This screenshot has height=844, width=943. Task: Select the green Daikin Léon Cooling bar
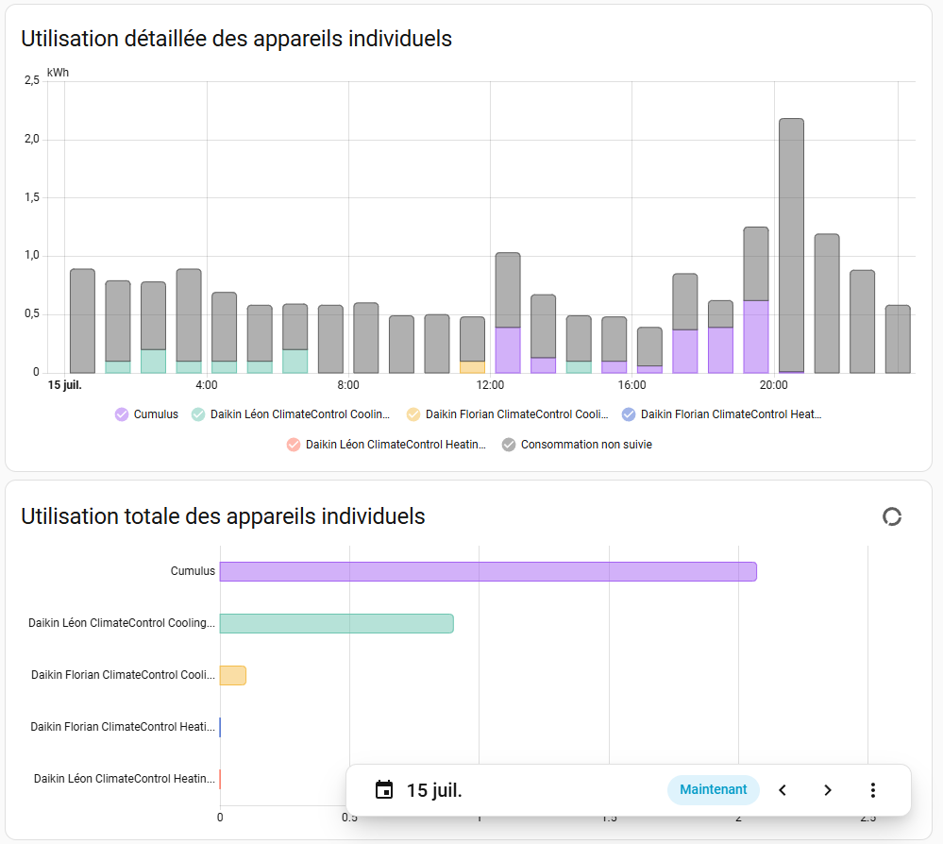336,623
